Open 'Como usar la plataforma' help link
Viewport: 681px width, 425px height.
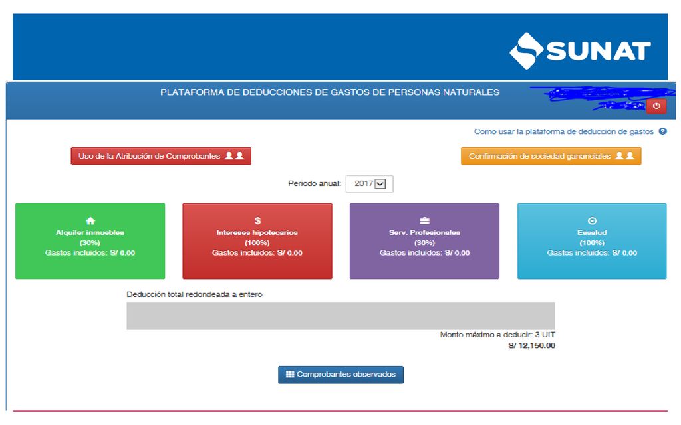coord(564,131)
